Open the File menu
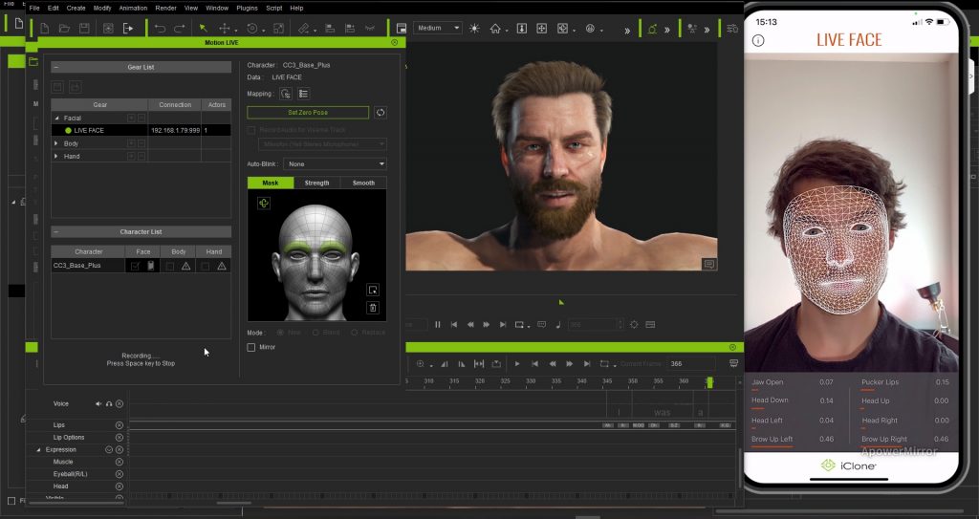This screenshot has height=519, width=979. click(34, 8)
